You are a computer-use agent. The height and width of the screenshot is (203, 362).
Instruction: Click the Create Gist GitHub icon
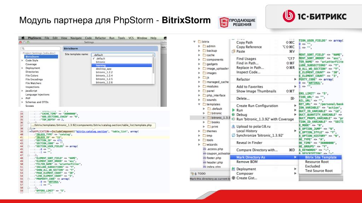coord(233,178)
